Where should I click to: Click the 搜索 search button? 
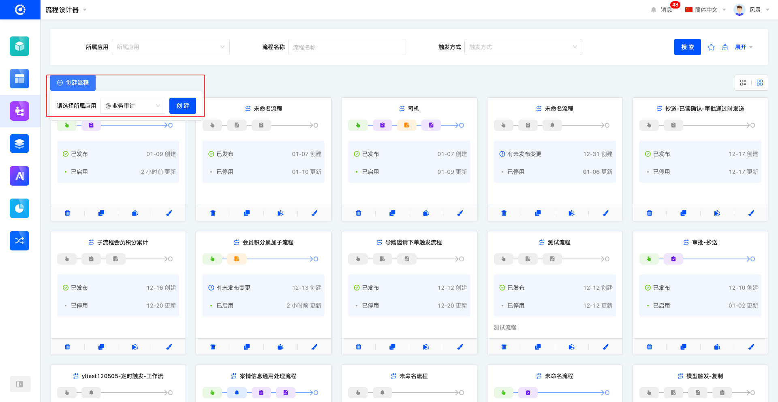[x=687, y=47]
